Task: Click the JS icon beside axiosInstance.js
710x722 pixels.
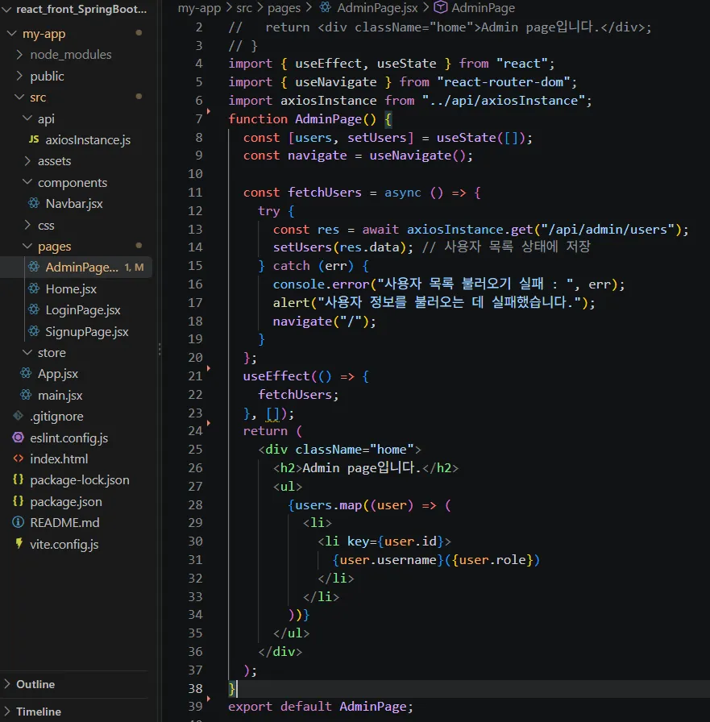Action: (x=34, y=139)
